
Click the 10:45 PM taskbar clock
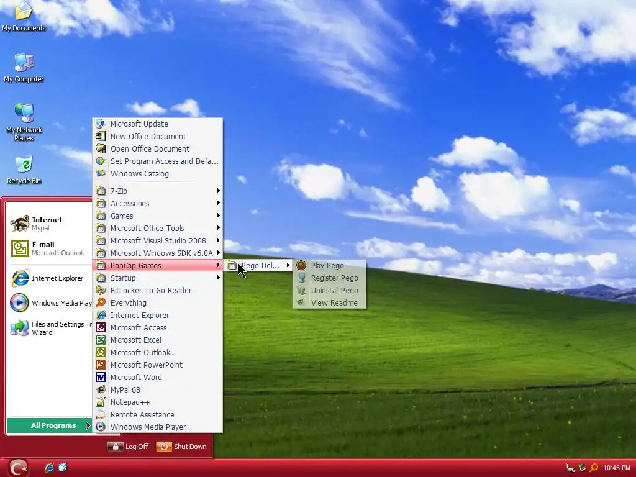pos(617,468)
